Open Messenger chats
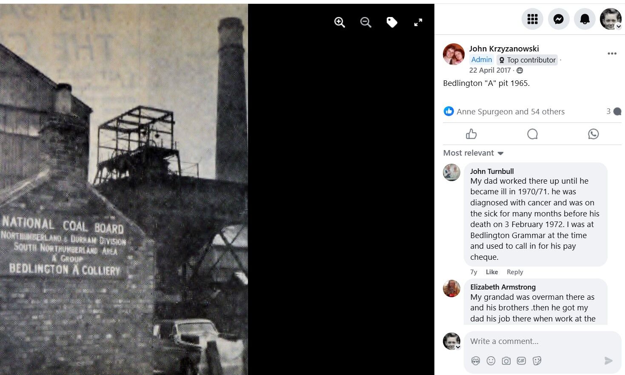 (x=559, y=19)
